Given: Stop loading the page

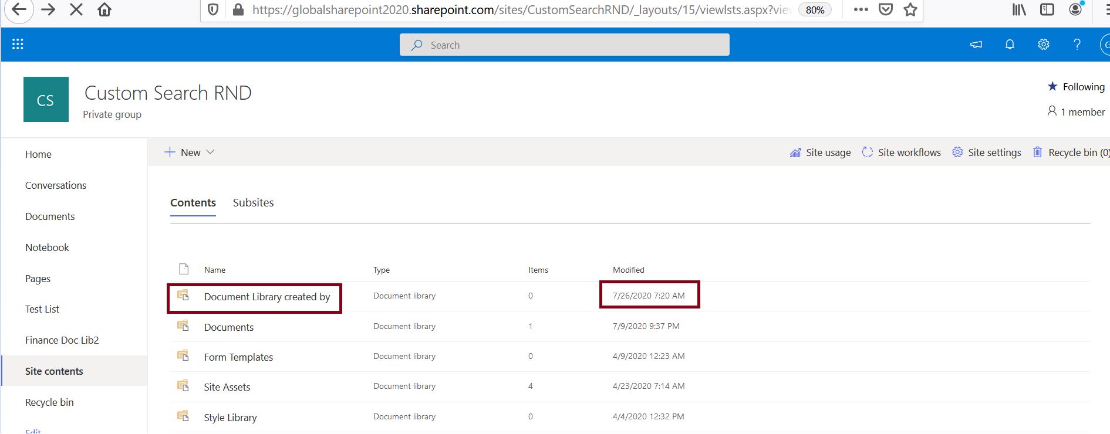Looking at the screenshot, I should (76, 9).
